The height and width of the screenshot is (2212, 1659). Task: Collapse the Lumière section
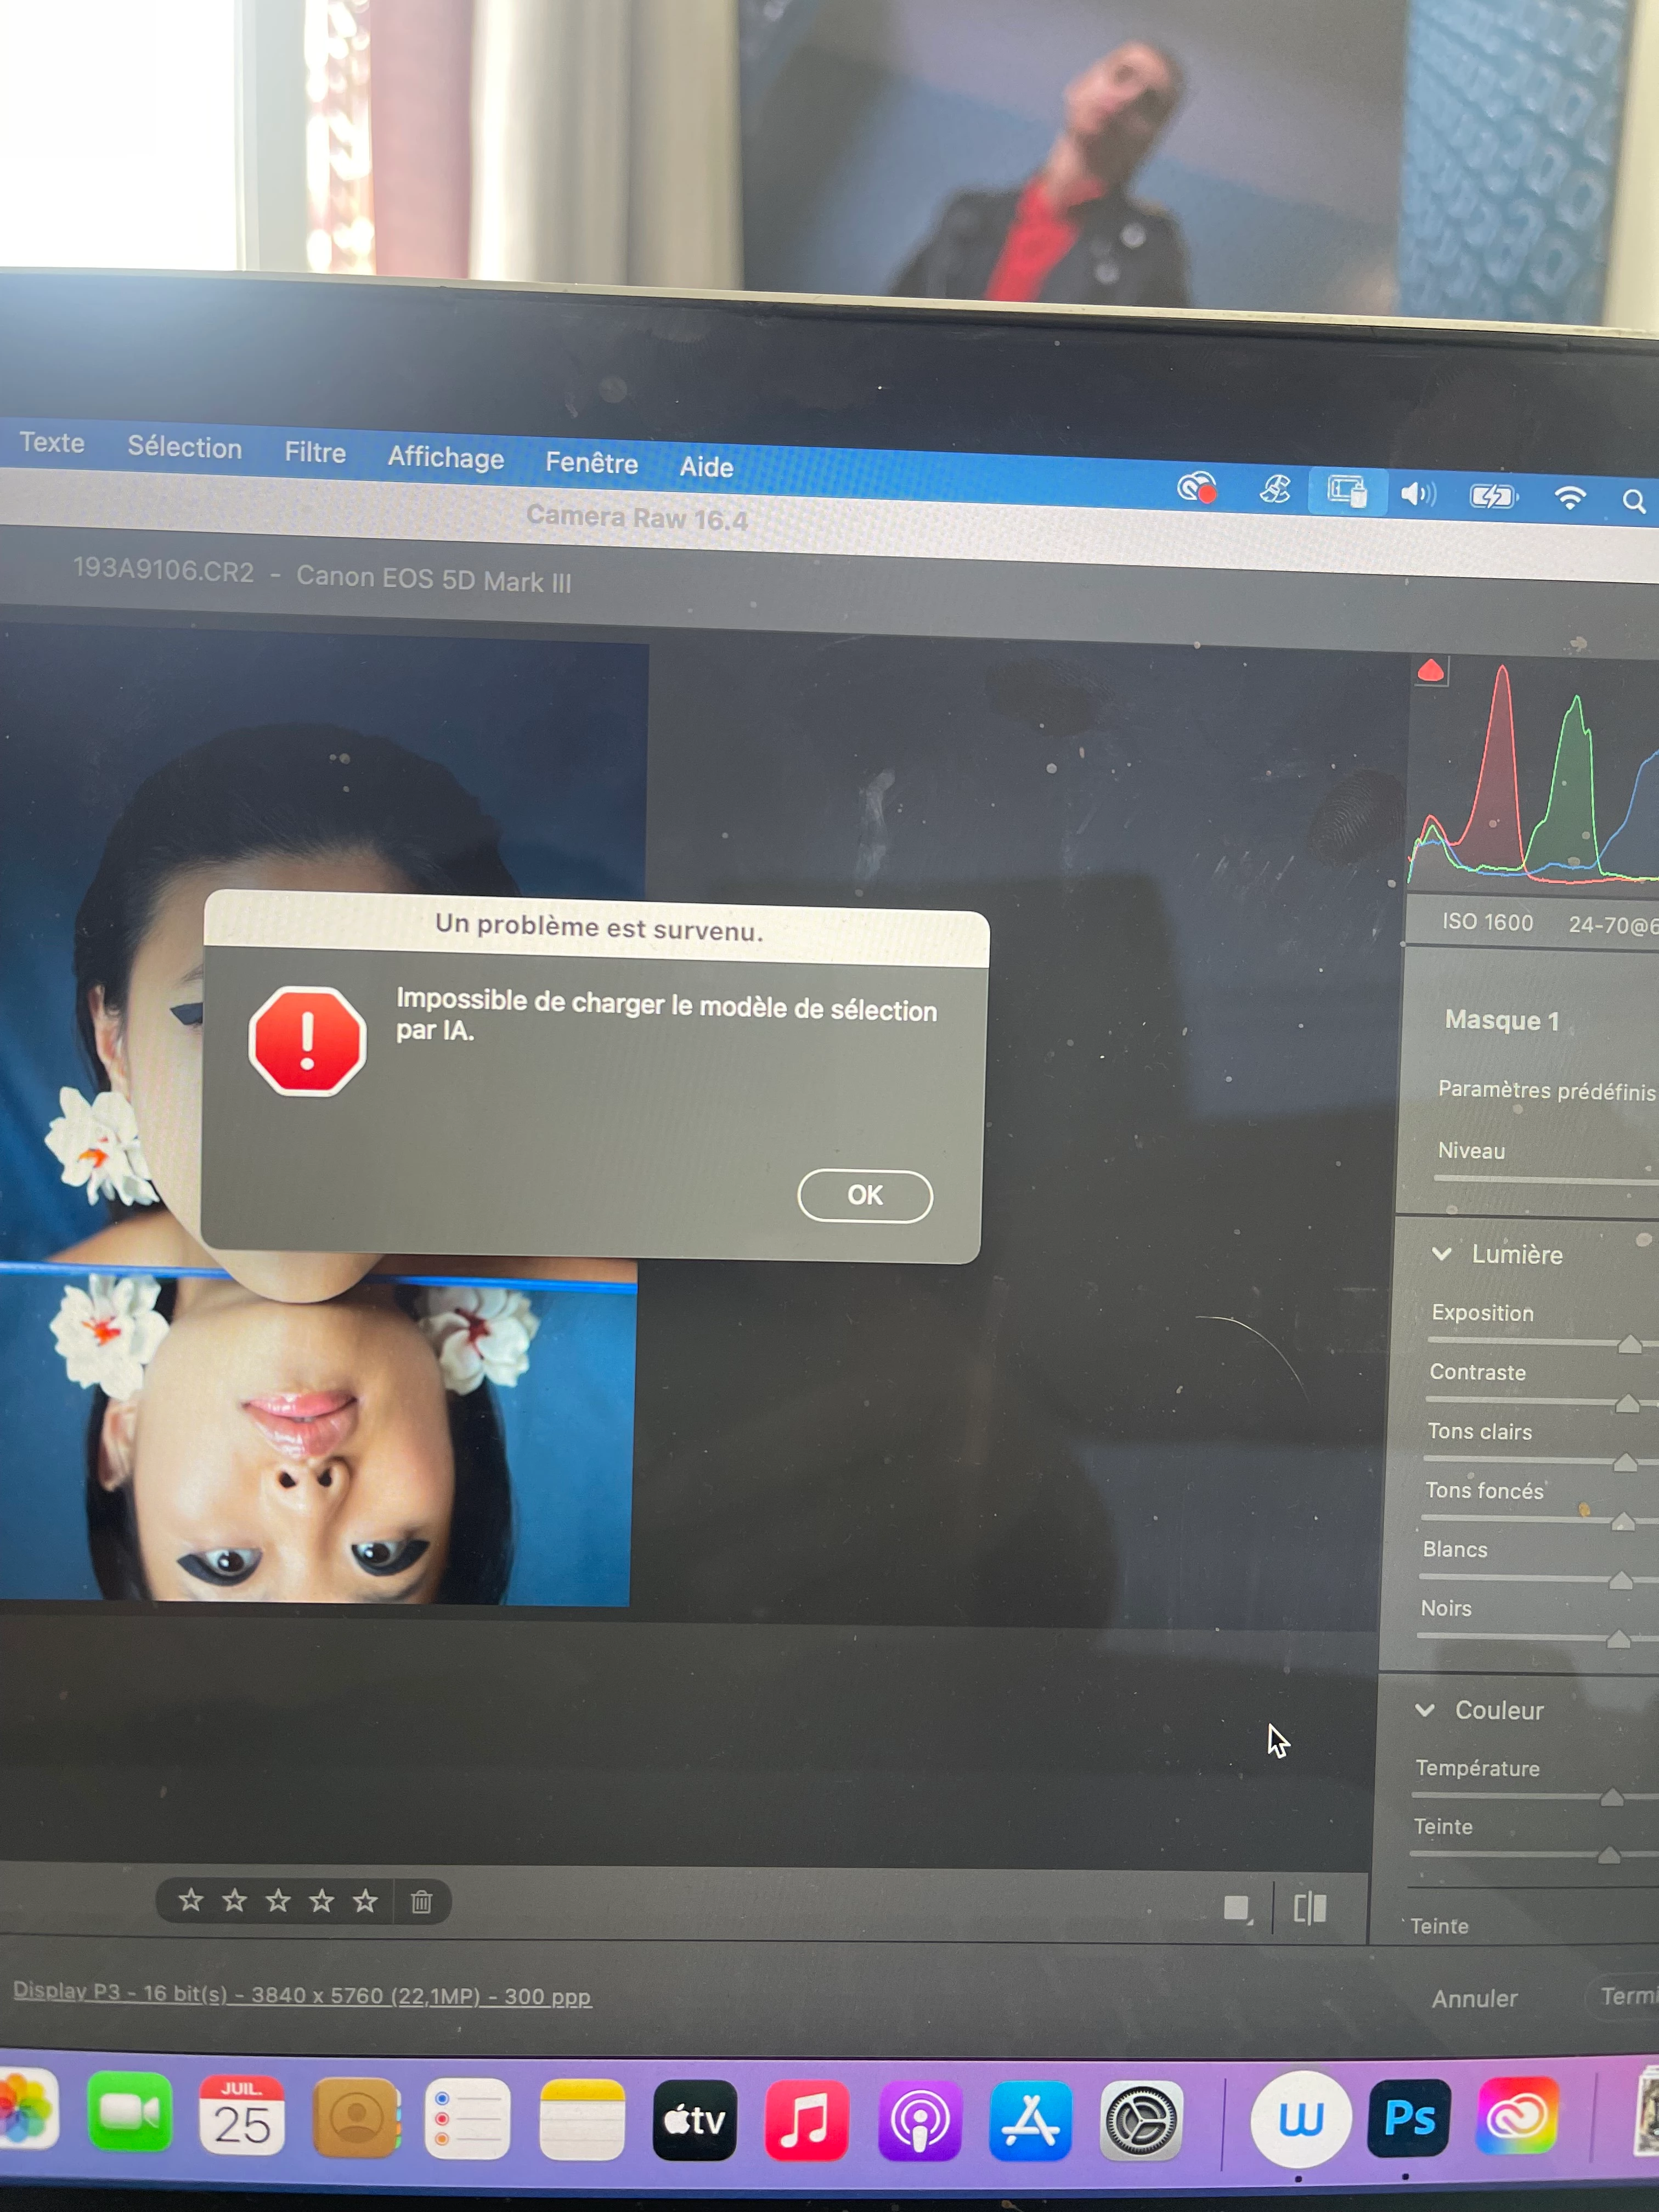click(1441, 1253)
